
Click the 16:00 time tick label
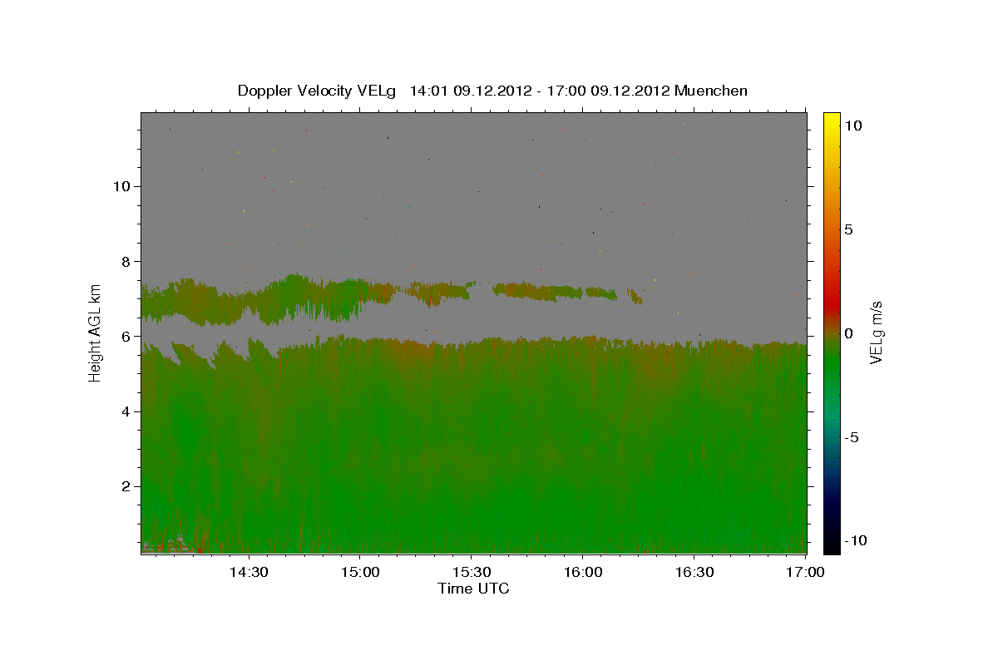582,573
